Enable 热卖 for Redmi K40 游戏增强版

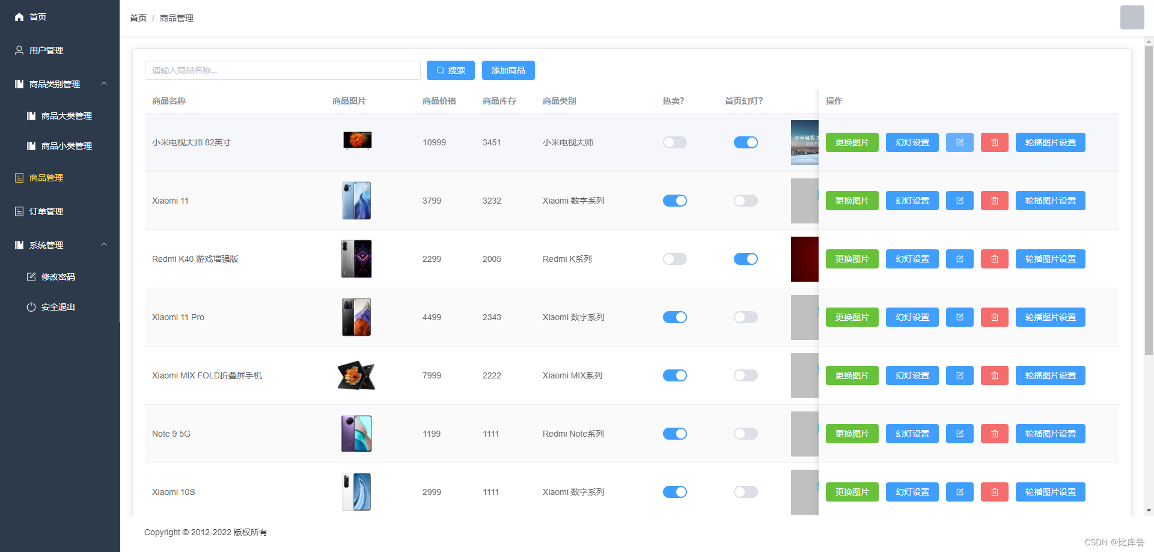pos(675,259)
